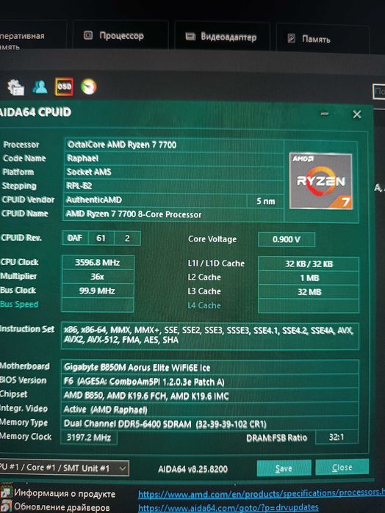385x513 pixels.
Task: Click the 5 nm process field
Action: 265,201
